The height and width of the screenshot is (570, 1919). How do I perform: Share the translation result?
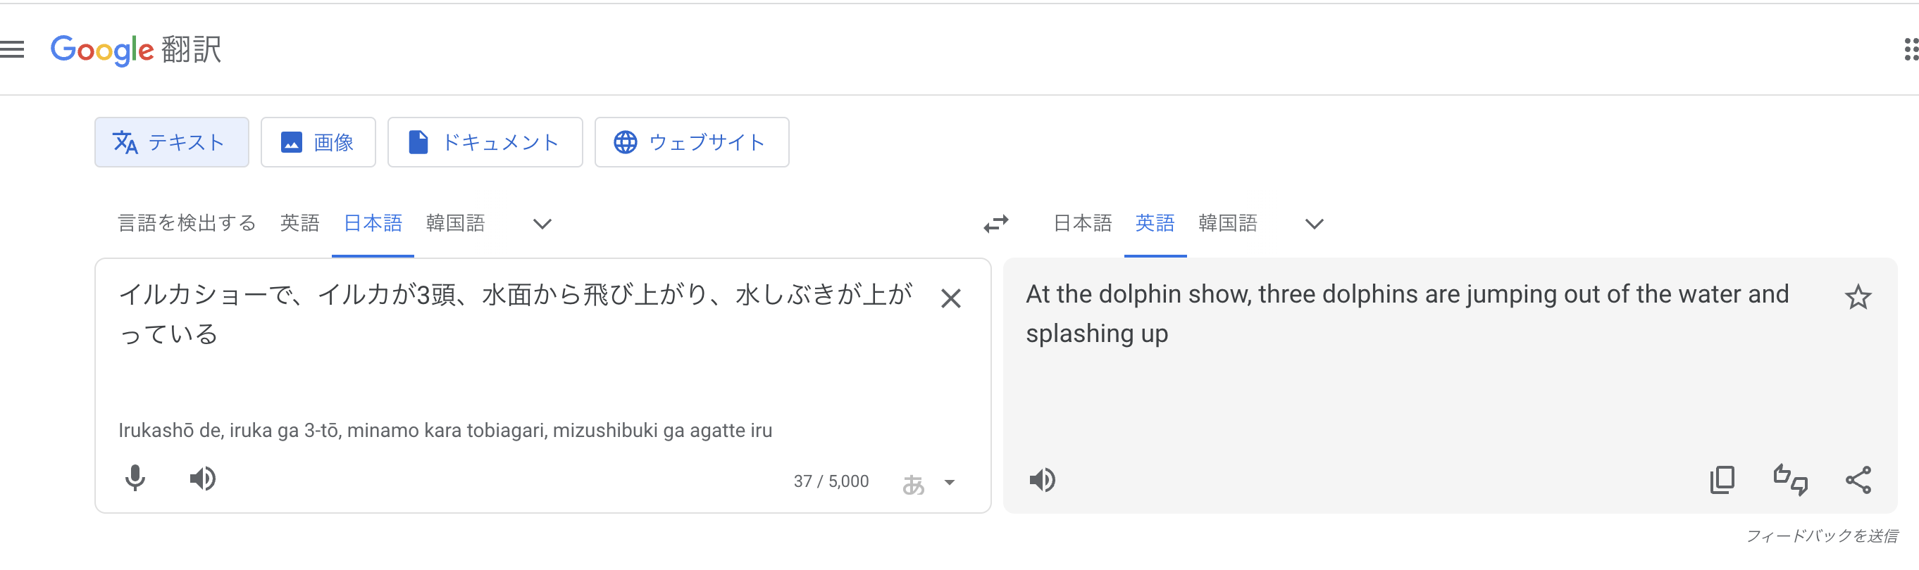(1858, 480)
